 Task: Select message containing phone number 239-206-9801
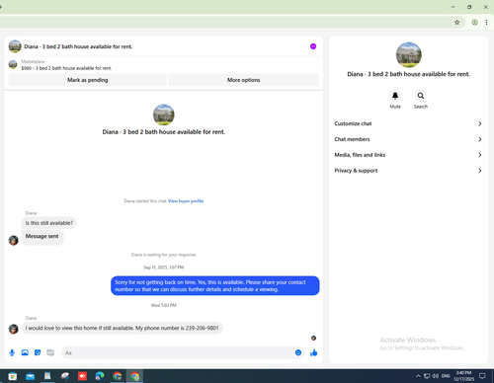(x=123, y=328)
